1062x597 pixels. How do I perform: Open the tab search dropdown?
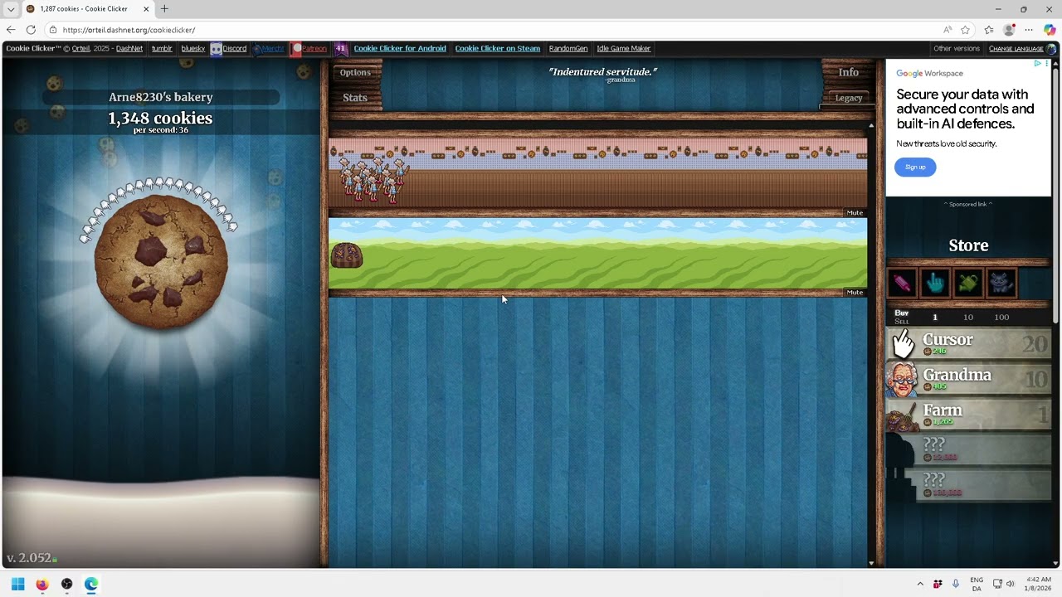10,9
